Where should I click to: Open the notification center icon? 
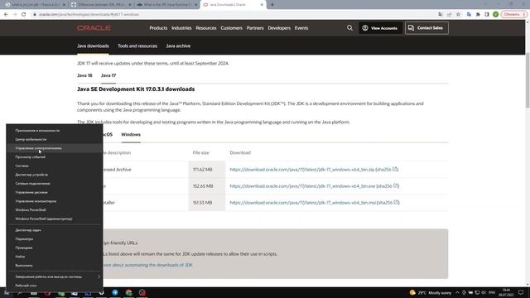(x=521, y=292)
